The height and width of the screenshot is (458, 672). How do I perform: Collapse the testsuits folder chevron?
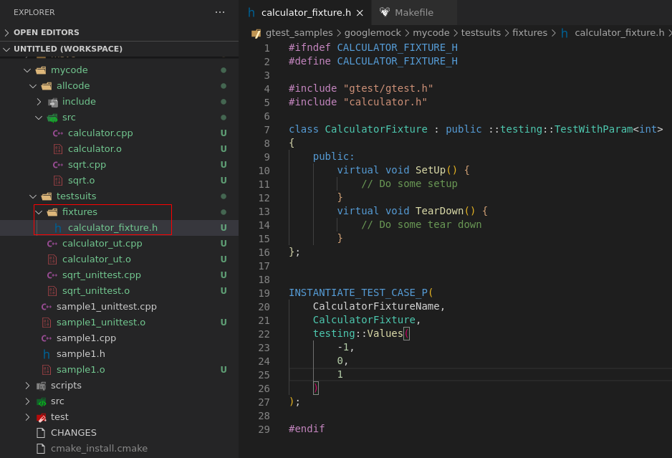click(x=33, y=196)
